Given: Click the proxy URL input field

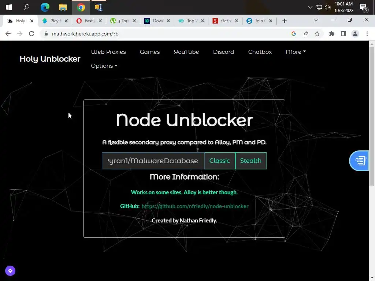Looking at the screenshot, I should coord(153,161).
